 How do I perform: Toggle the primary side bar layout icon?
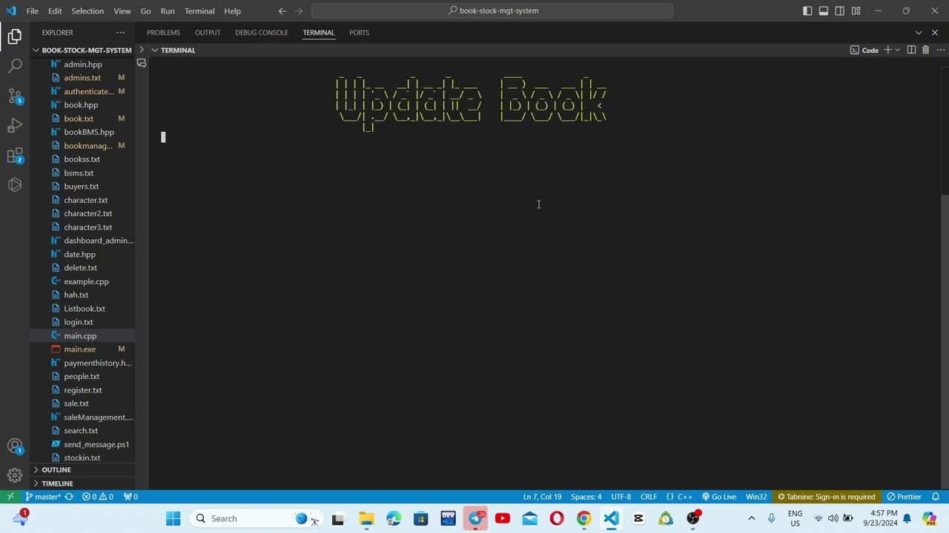[807, 11]
